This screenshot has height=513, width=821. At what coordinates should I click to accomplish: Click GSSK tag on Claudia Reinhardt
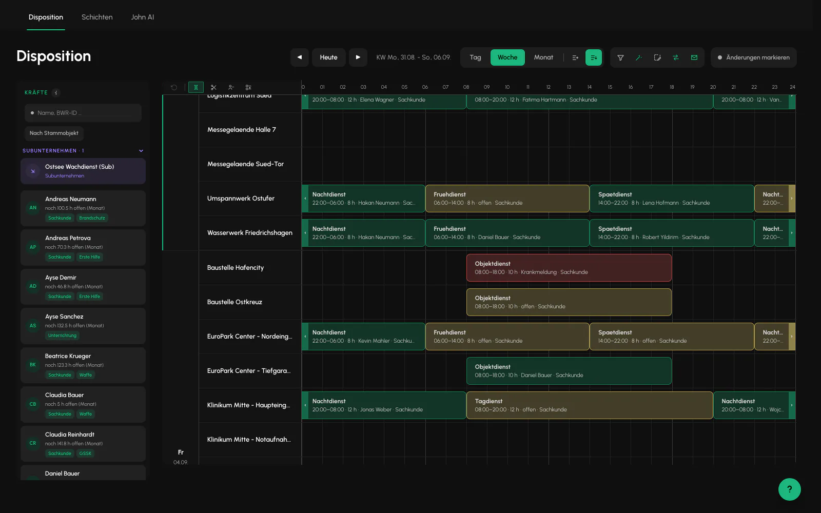click(85, 453)
